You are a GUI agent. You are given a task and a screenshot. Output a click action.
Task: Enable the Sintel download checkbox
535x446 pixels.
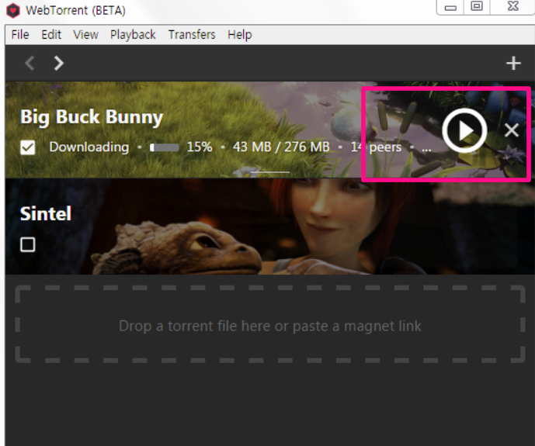pos(28,244)
